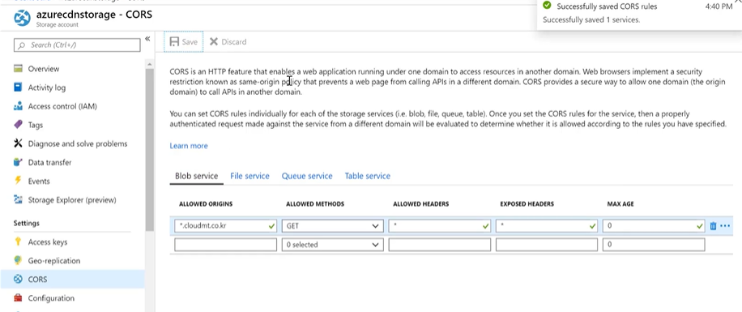Click the ALLOWED ORIGINS column header
Viewport: 742px width, 312px height.
coord(206,204)
